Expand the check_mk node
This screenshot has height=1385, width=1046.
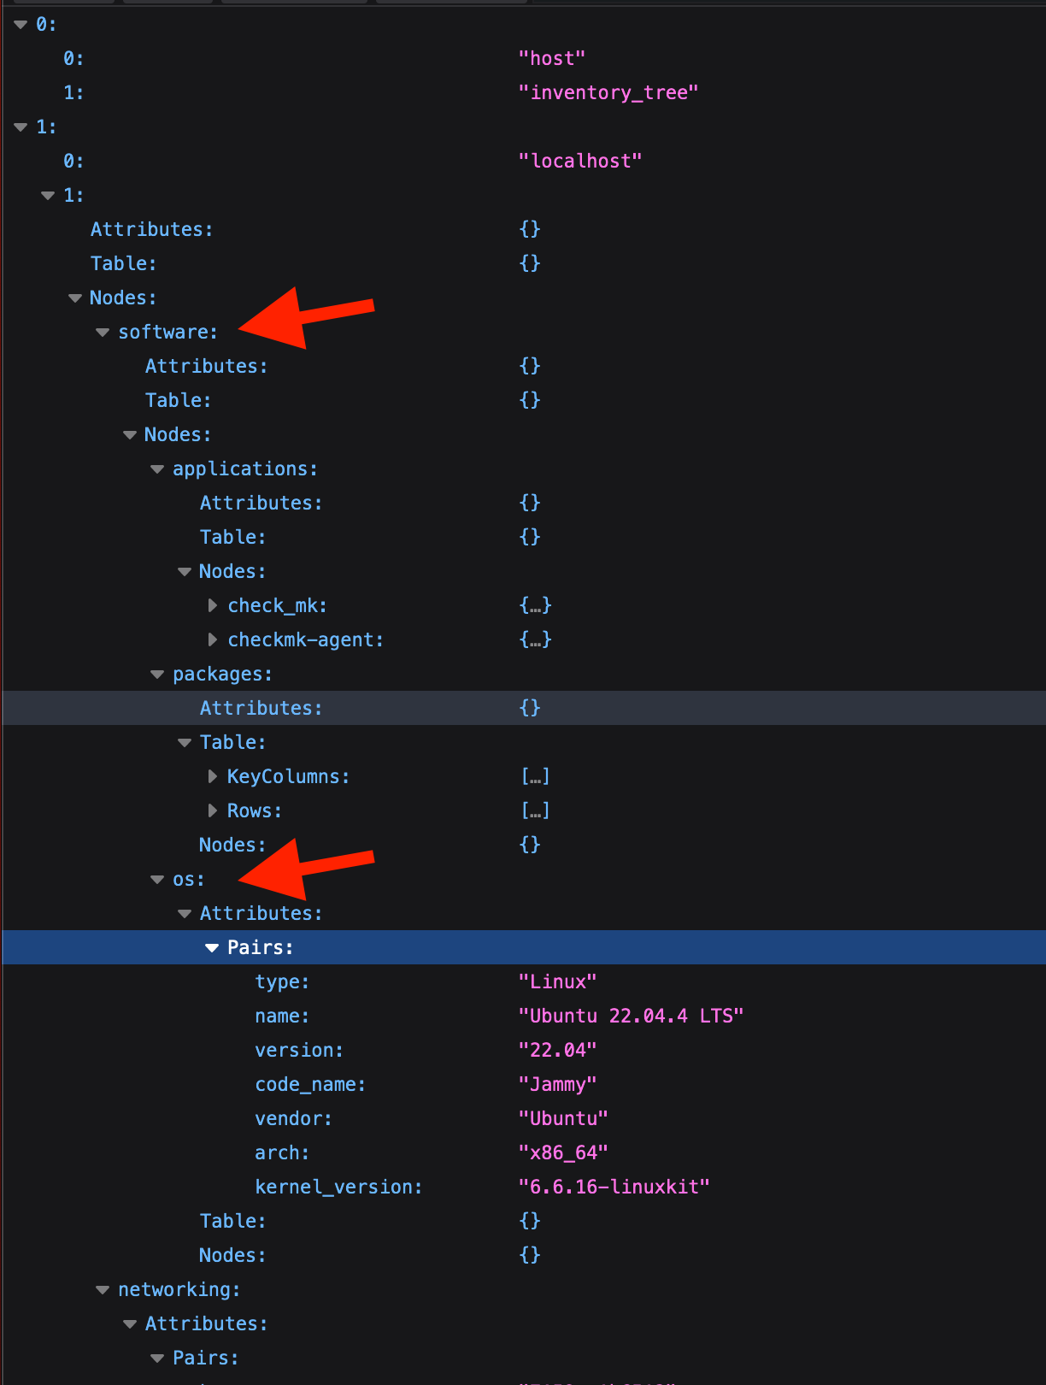[x=213, y=606]
